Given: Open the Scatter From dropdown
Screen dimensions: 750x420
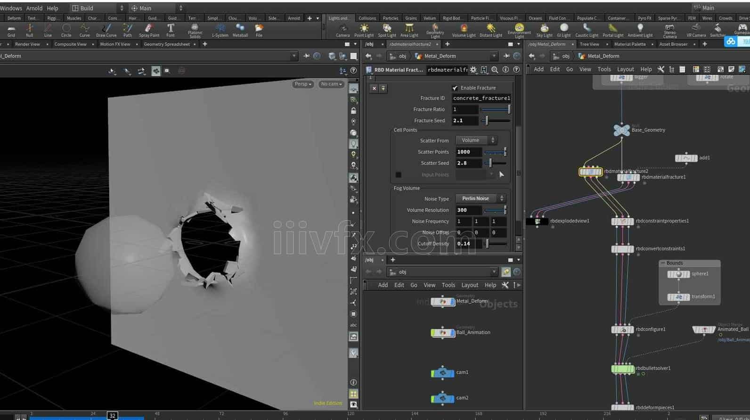Looking at the screenshot, I should point(476,140).
